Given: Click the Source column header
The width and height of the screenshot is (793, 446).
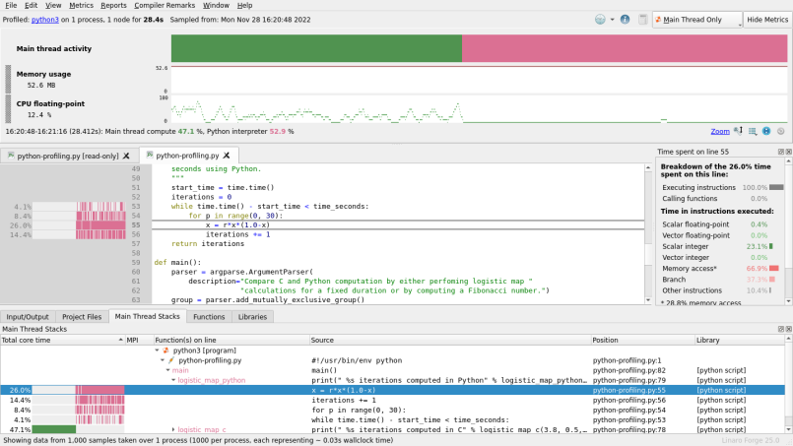Looking at the screenshot, I should point(450,340).
